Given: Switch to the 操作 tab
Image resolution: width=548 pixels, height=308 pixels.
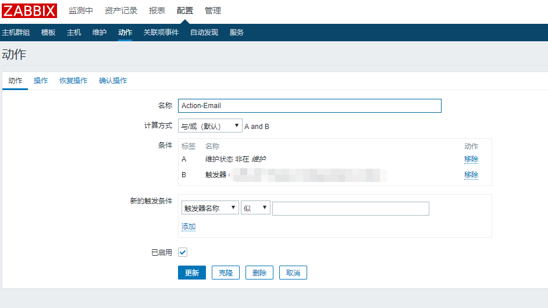Looking at the screenshot, I should (41, 81).
